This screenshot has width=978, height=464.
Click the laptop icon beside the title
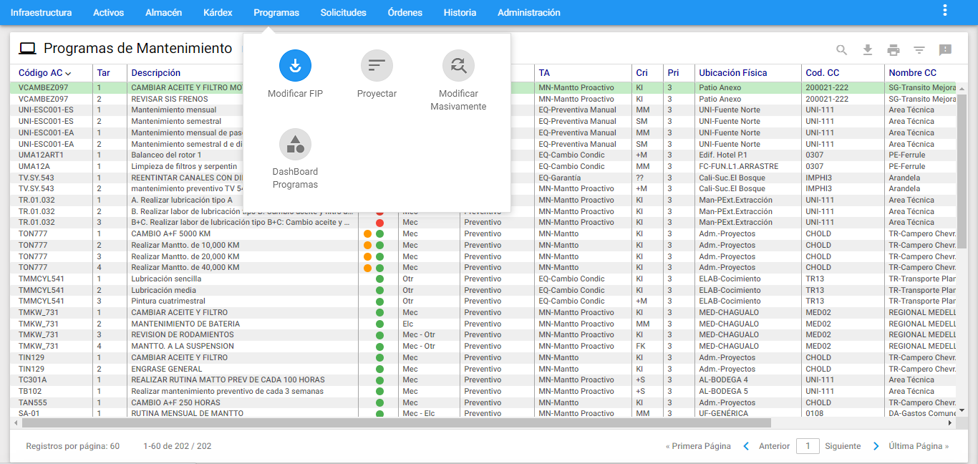tap(27, 49)
